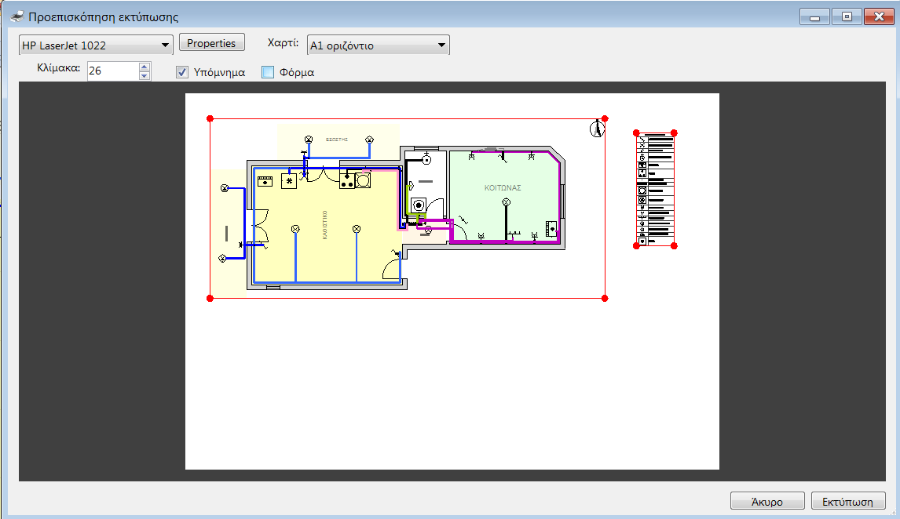This screenshot has height=519, width=900.
Task: Select a socket symbol on the left exterior wall
Action: 223,188
